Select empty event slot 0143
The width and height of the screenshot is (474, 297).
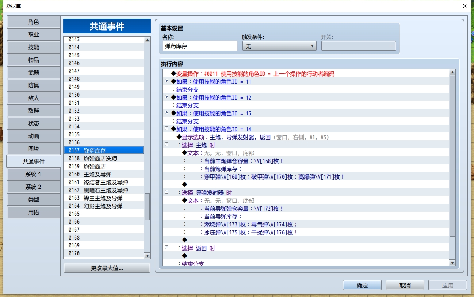tap(104, 40)
